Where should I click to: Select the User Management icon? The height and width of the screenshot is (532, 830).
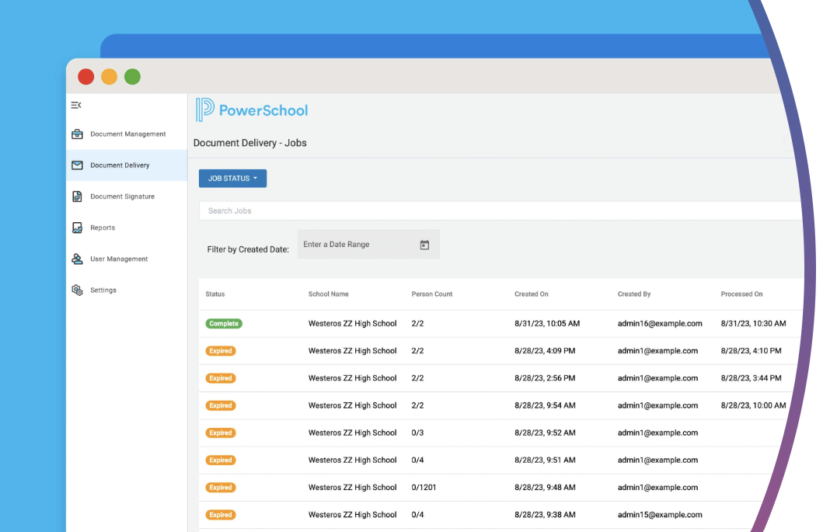tap(77, 258)
